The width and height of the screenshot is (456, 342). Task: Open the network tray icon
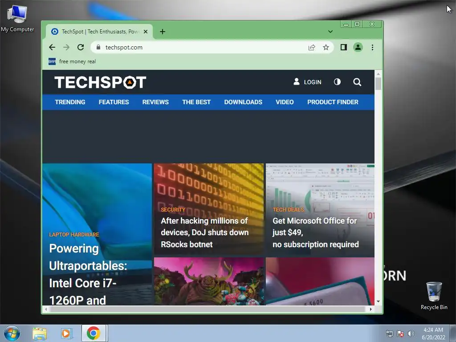(x=389, y=334)
